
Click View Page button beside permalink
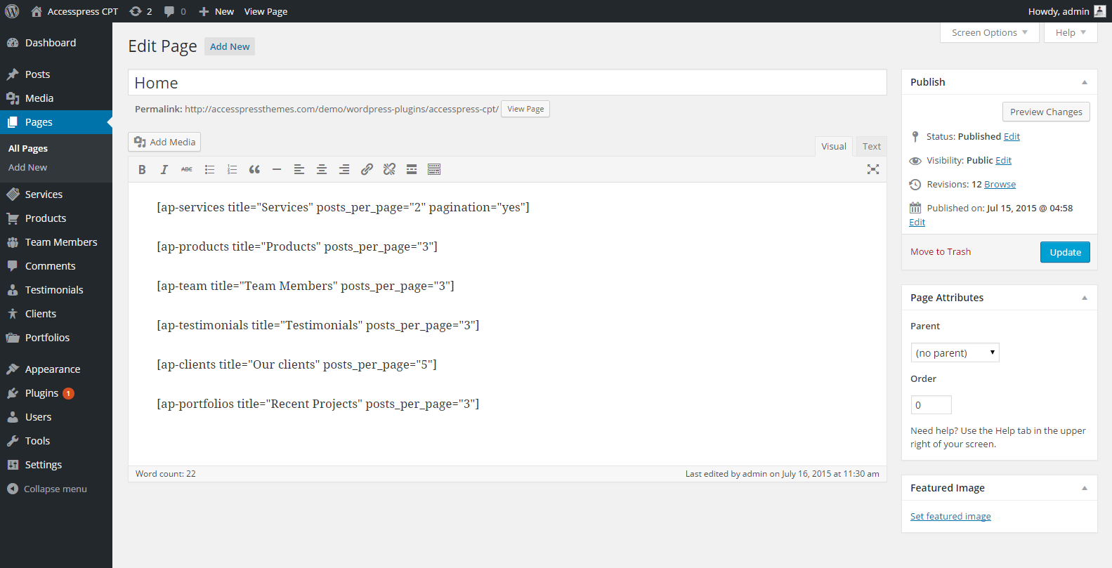(x=525, y=109)
